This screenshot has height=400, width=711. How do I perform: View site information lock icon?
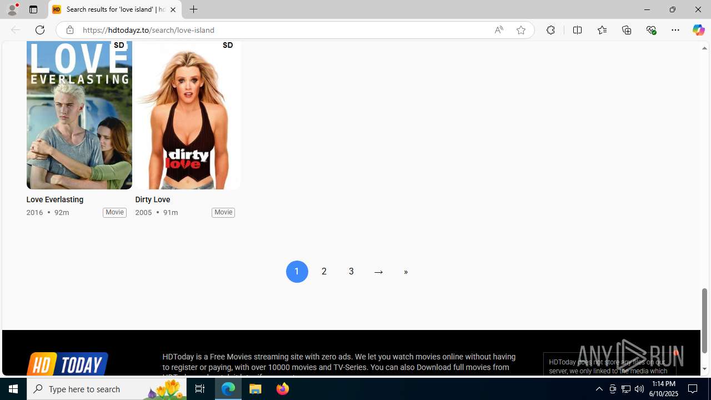pos(69,30)
